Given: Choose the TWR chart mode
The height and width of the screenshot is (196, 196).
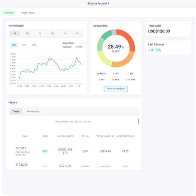Looking at the screenshot, I should pyautogui.click(x=14, y=45).
